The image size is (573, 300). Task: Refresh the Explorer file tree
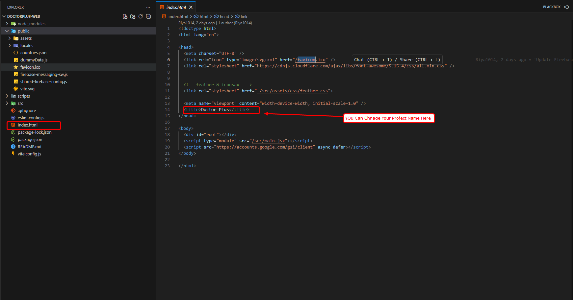pos(141,16)
